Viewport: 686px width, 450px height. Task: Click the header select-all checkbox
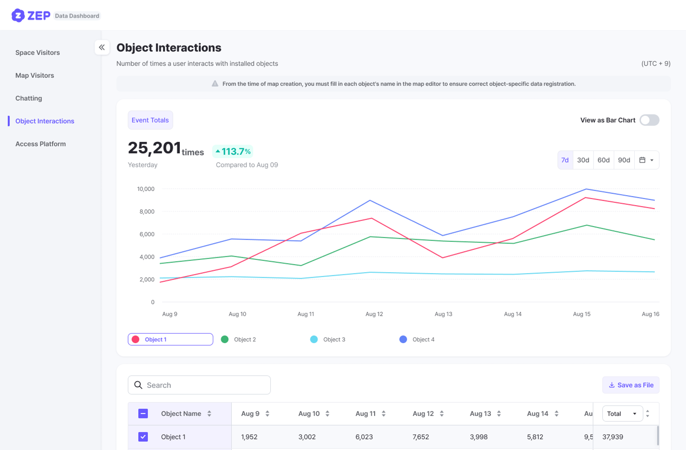click(x=143, y=414)
